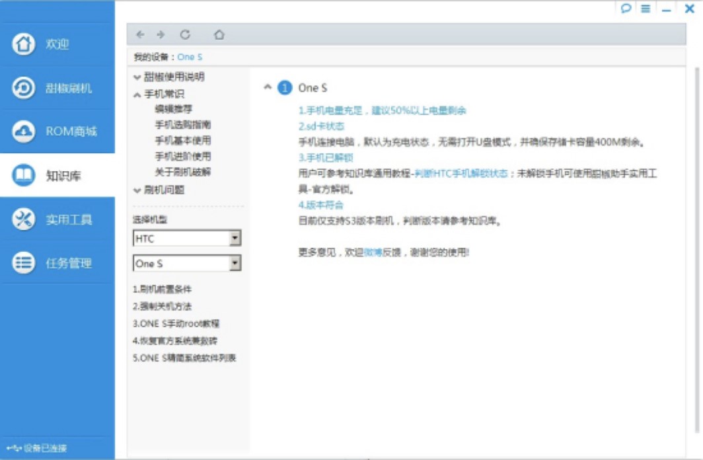703x460 pixels.
Task: Open article 3.ONE S手动root教程
Action: (x=176, y=324)
